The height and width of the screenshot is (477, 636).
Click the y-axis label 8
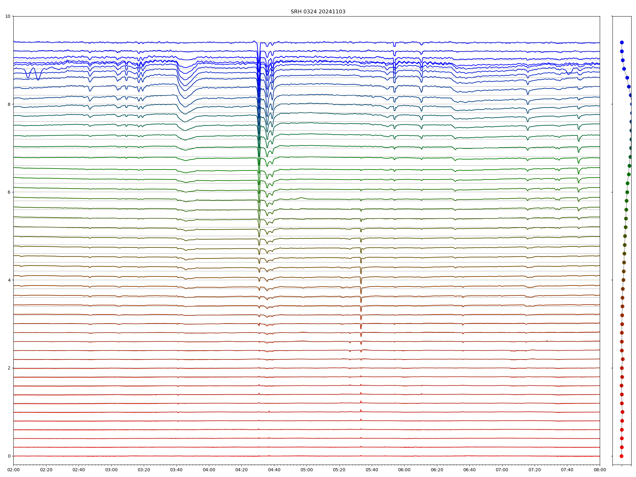coord(9,104)
